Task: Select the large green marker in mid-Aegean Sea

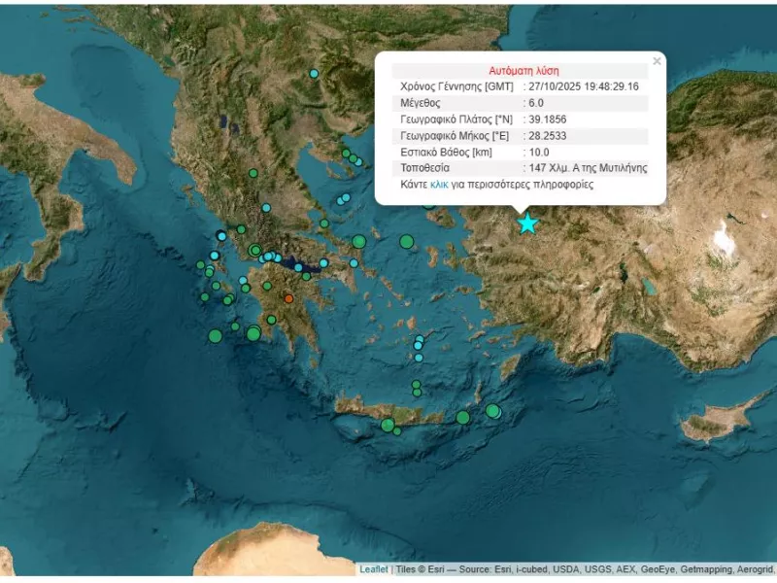Action: pyautogui.click(x=407, y=242)
